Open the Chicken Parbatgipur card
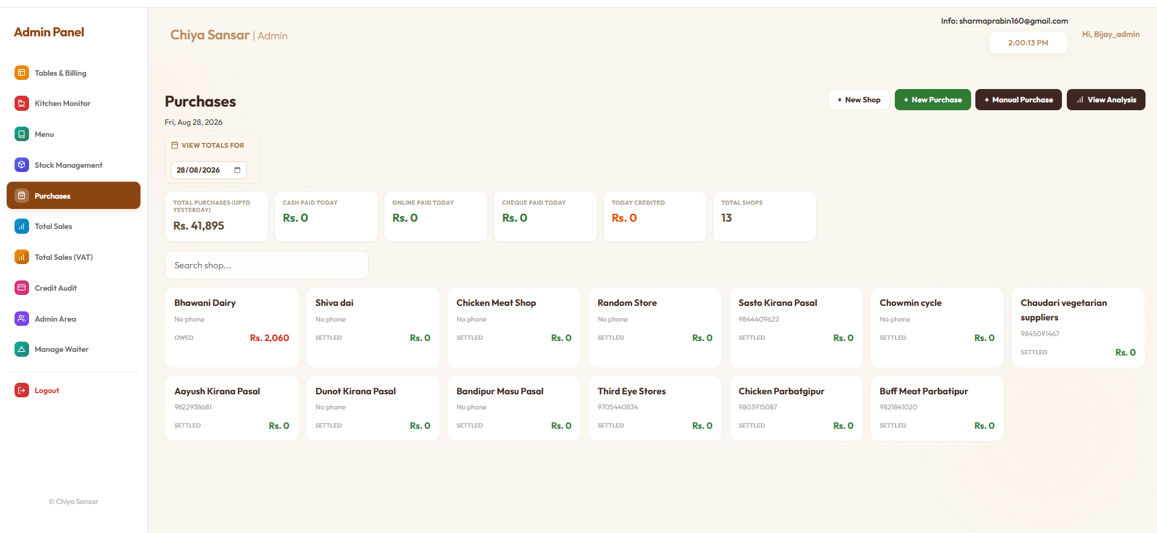 796,409
